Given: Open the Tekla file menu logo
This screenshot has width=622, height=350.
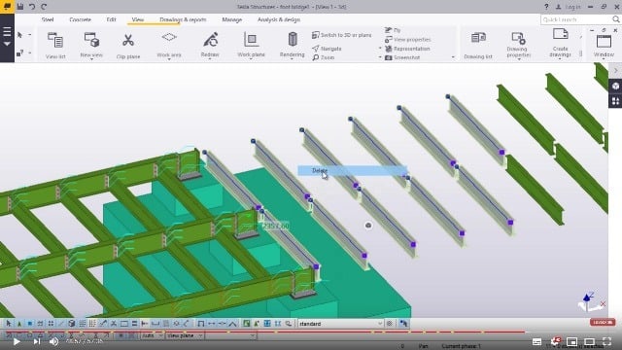Looking at the screenshot, I should 7,7.
